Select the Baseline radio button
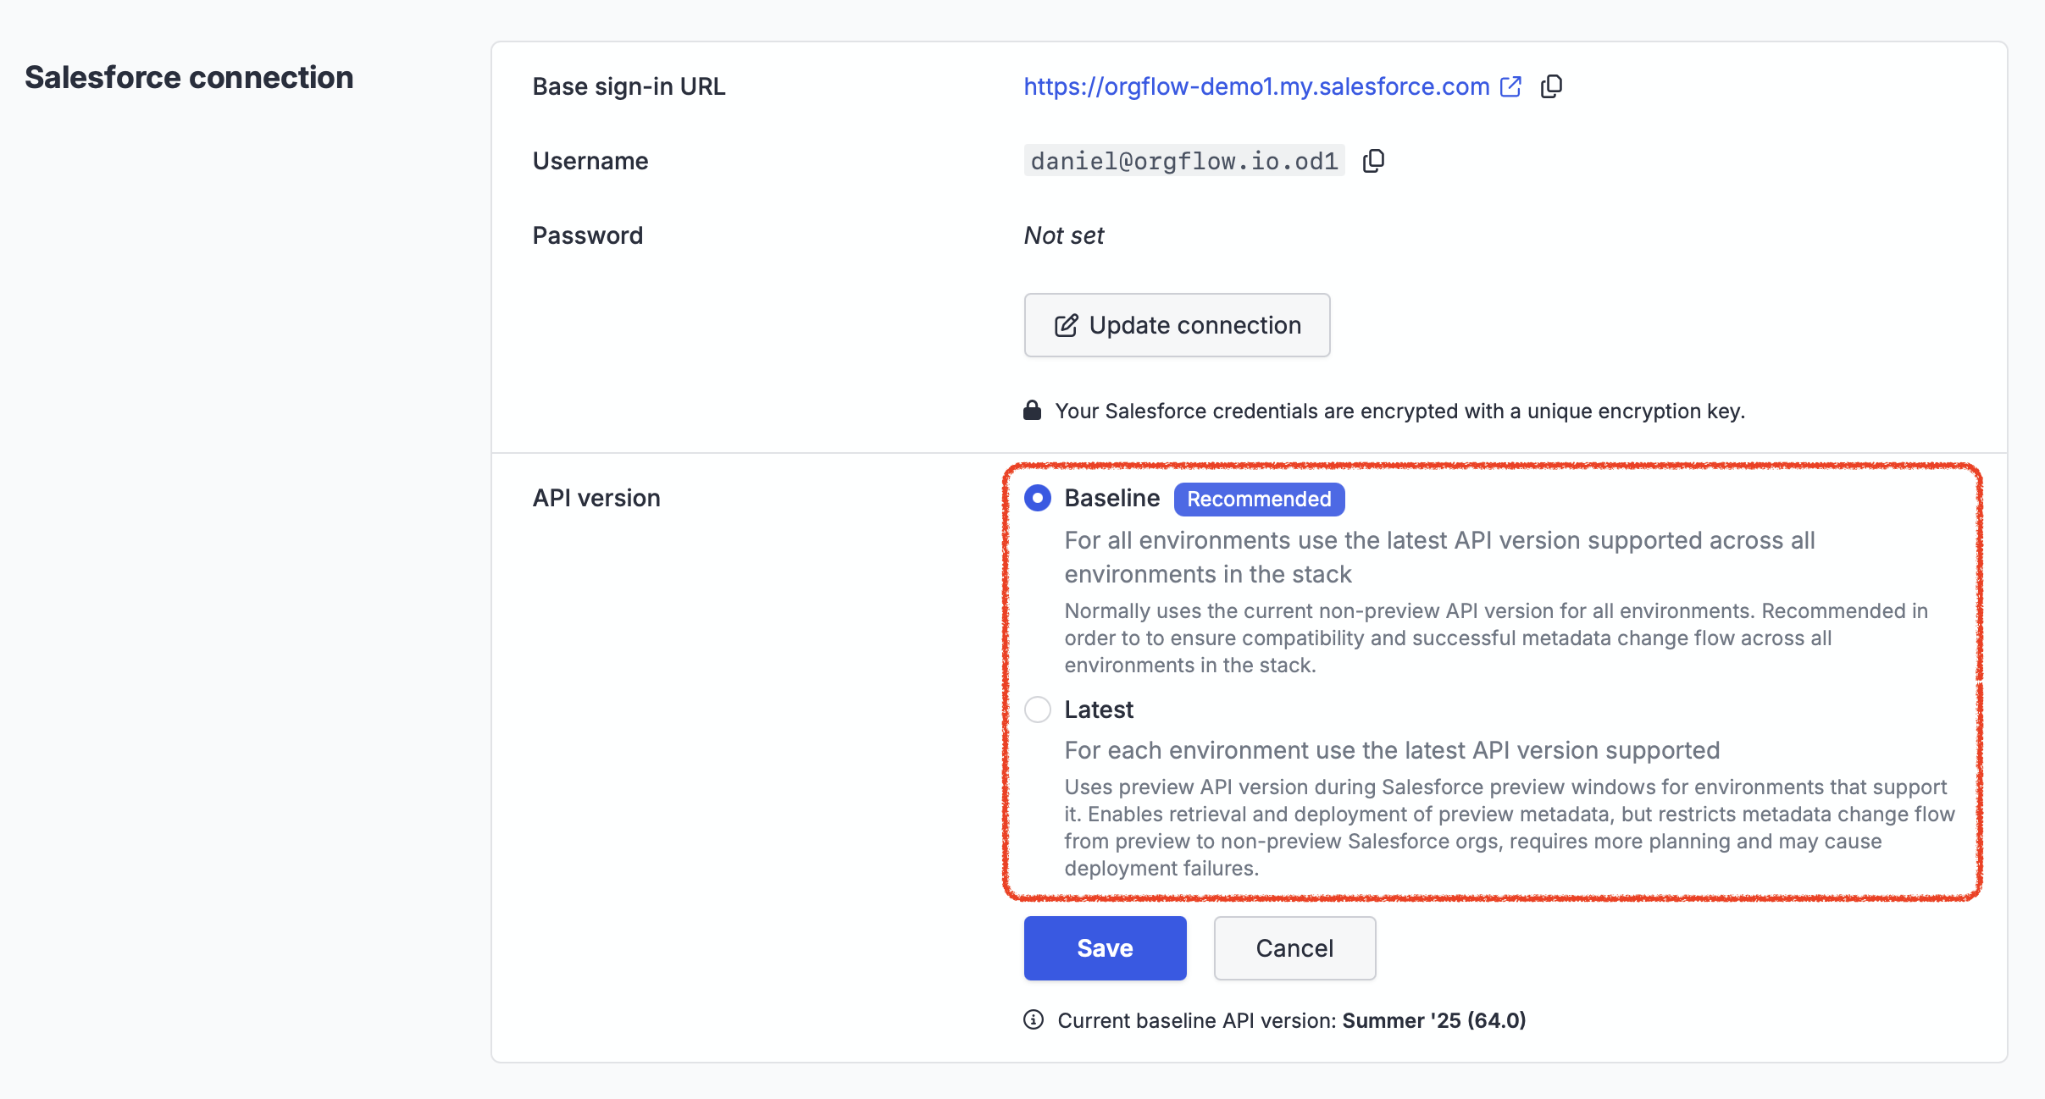Viewport: 2045px width, 1099px height. [x=1038, y=498]
